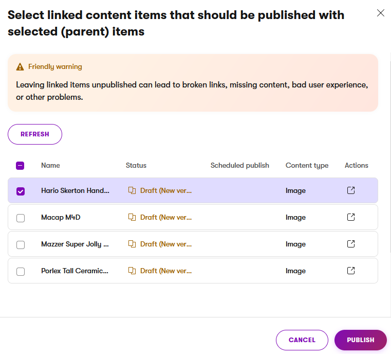Check the Macap M4D checkbox
Image resolution: width=391 pixels, height=354 pixels.
(x=20, y=218)
